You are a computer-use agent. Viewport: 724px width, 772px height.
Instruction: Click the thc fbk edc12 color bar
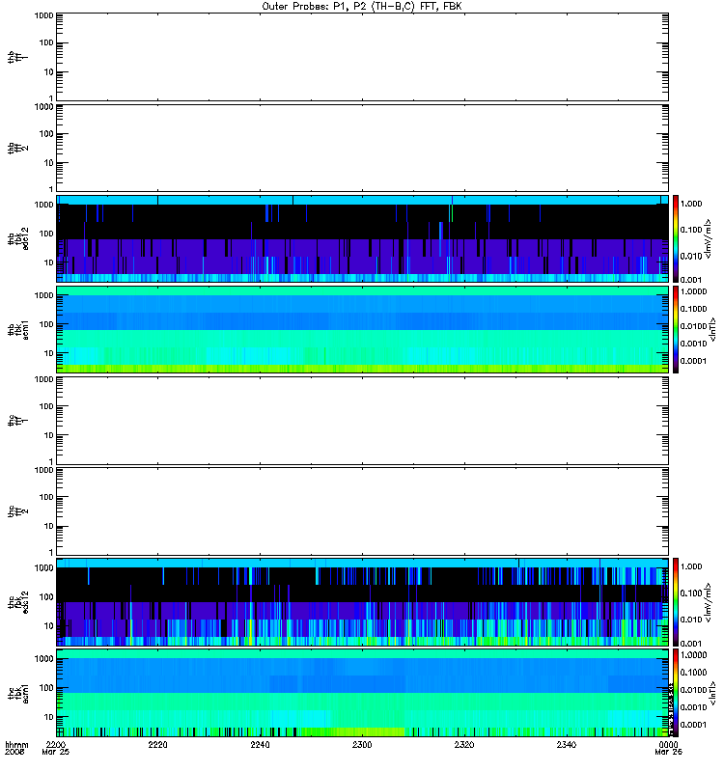coord(676,601)
